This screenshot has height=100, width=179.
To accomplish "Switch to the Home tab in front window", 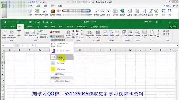I will point(13,26).
